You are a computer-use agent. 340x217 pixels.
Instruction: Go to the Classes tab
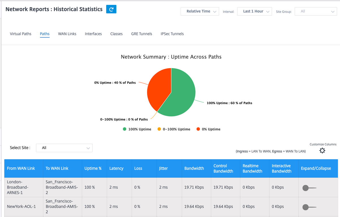pyautogui.click(x=116, y=34)
